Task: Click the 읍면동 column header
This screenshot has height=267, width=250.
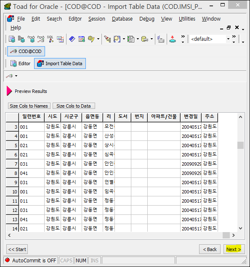Action: (x=92, y=117)
